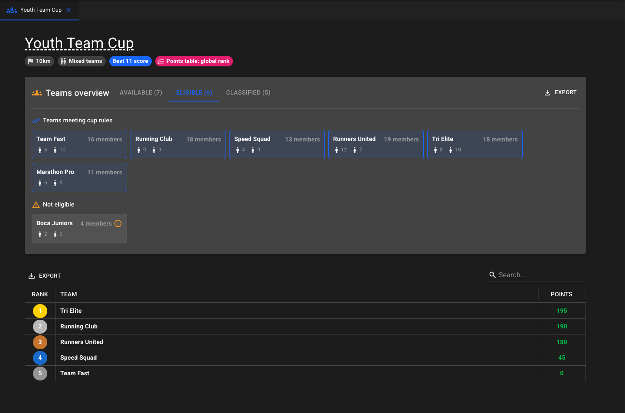Click the search magnifier icon

point(492,275)
